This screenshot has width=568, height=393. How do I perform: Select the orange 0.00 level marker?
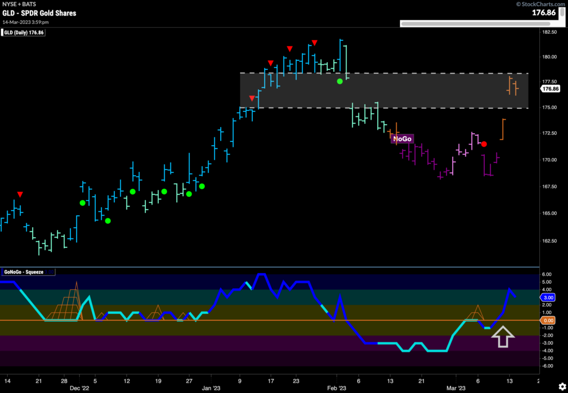point(548,320)
